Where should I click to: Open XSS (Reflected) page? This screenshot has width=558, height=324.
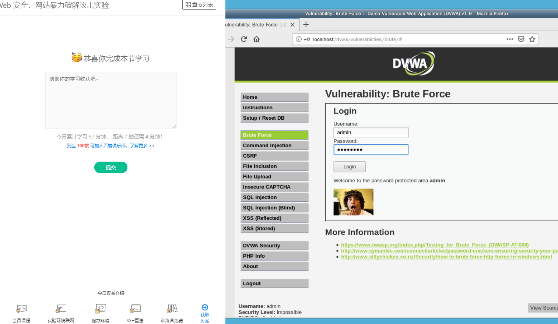tap(274, 218)
